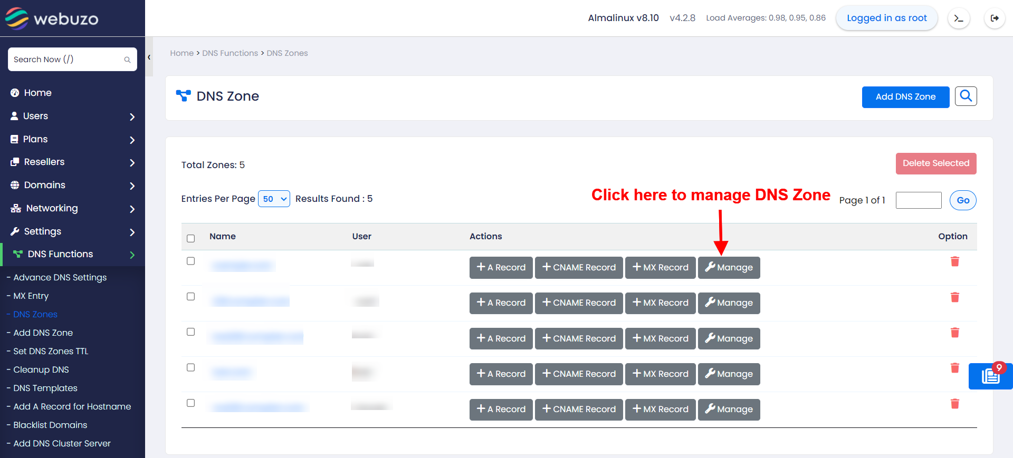Open Advance DNS Settings submenu item
This screenshot has width=1013, height=458.
coord(60,277)
